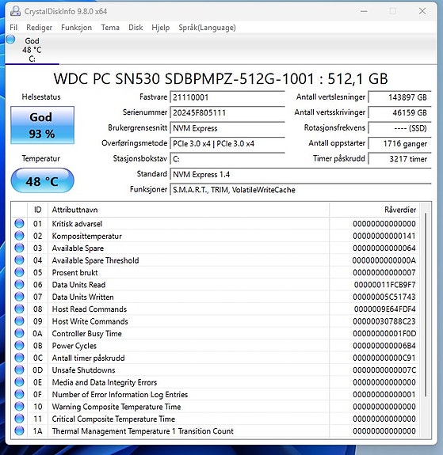This screenshot has width=443, height=455.
Task: Click status circle beside Data Units Read
Action: (19, 284)
